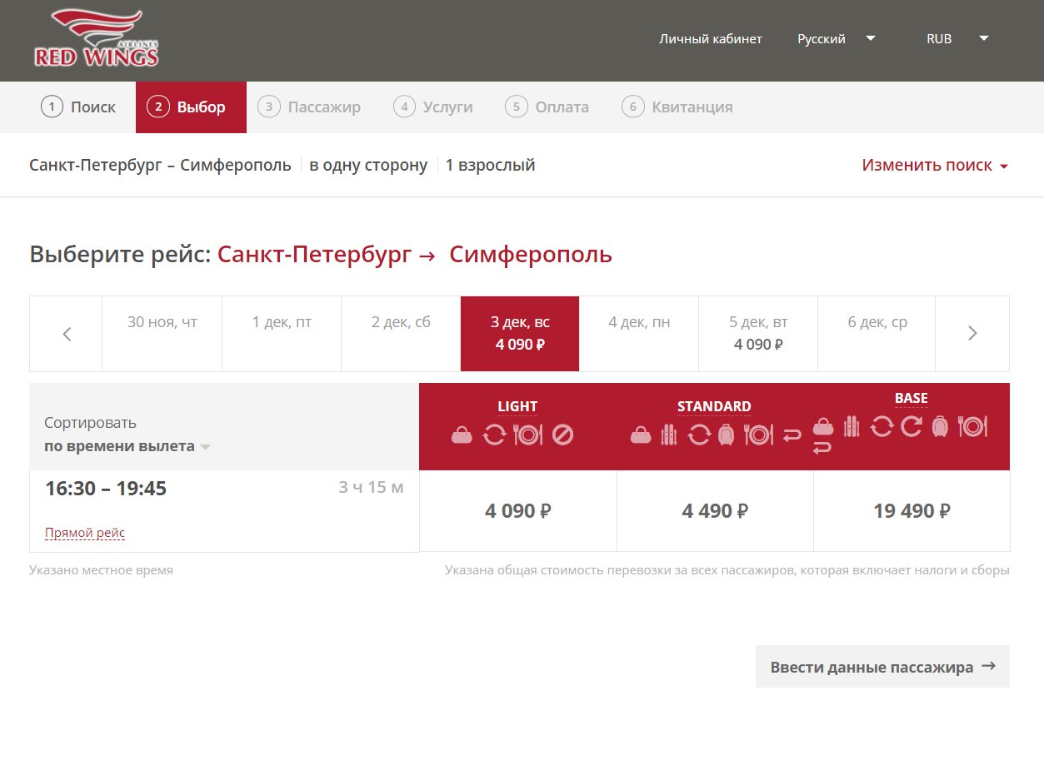Click the suitcase icon under STANDARD fare
Viewport: 1044px width, 780px height.
click(x=726, y=435)
